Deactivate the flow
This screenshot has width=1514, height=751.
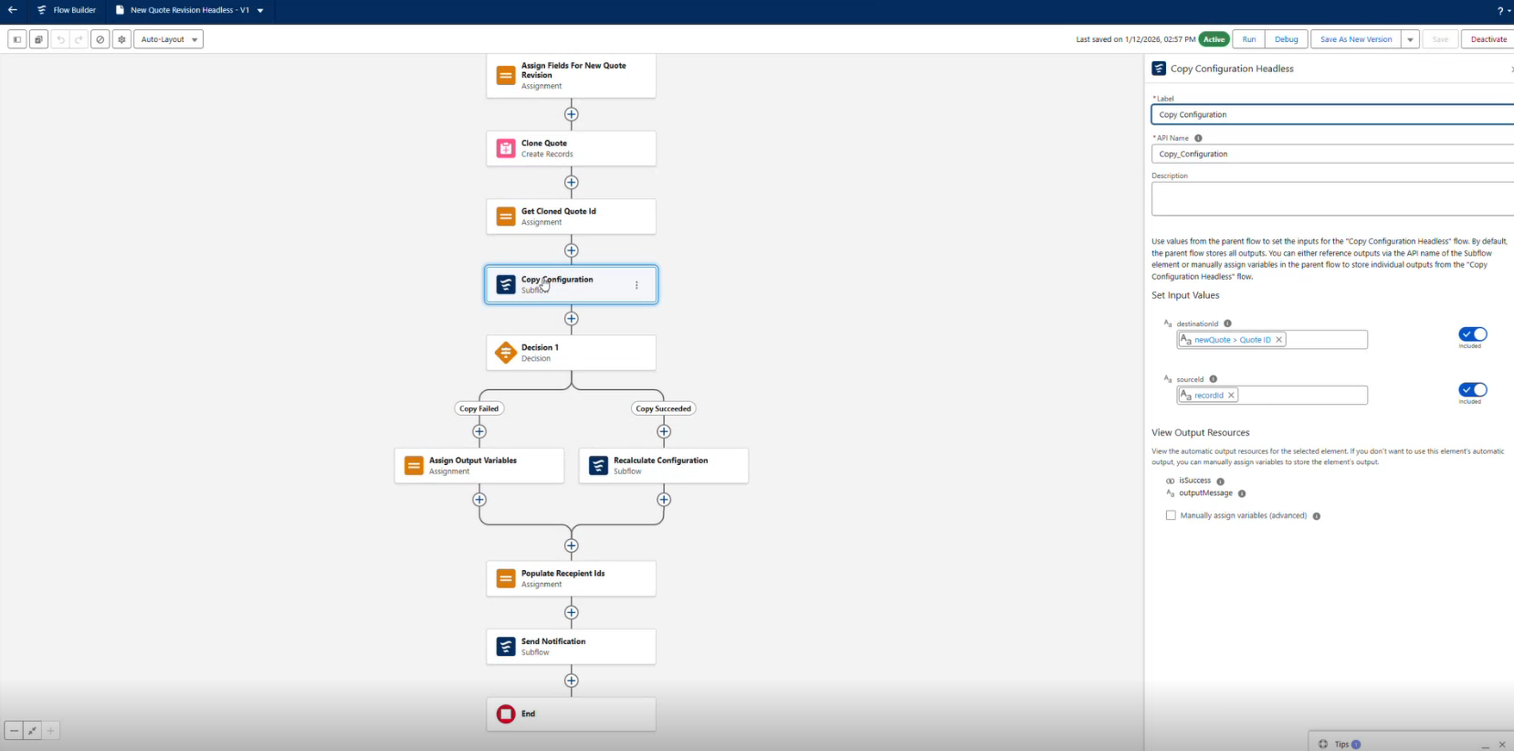[1488, 39]
